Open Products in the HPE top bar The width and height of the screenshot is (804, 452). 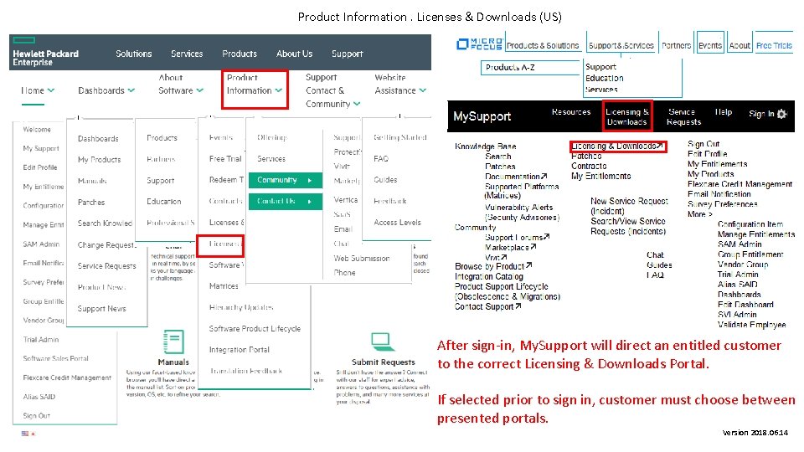240,54
